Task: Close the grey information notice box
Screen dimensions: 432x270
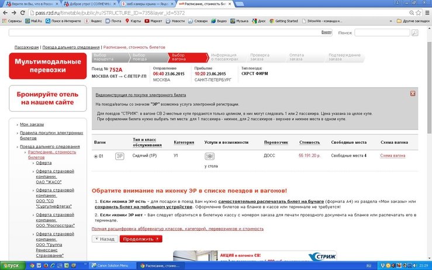Action: pyautogui.click(x=413, y=94)
